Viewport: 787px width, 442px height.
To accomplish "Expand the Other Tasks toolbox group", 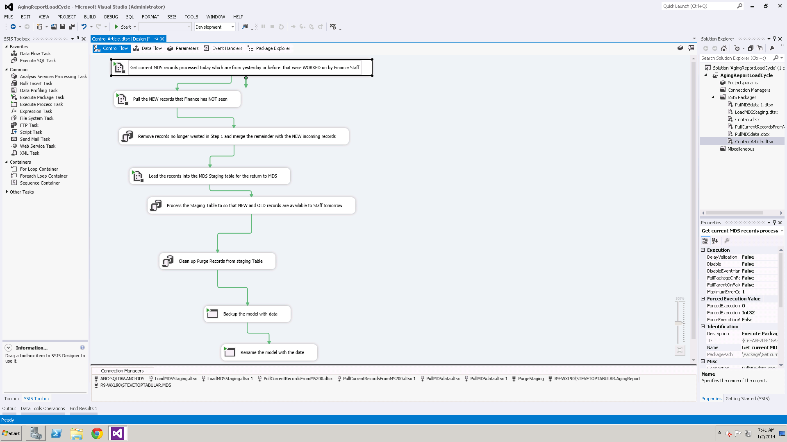I will tap(7, 192).
